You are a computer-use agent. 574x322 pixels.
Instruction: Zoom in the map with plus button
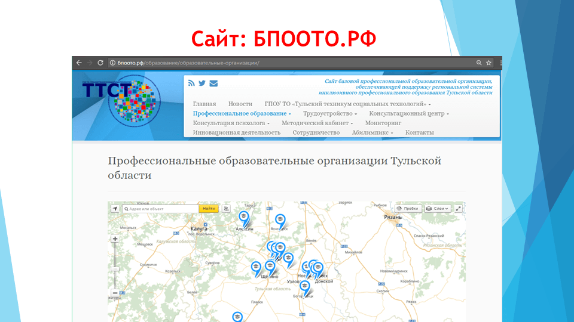tap(115, 239)
